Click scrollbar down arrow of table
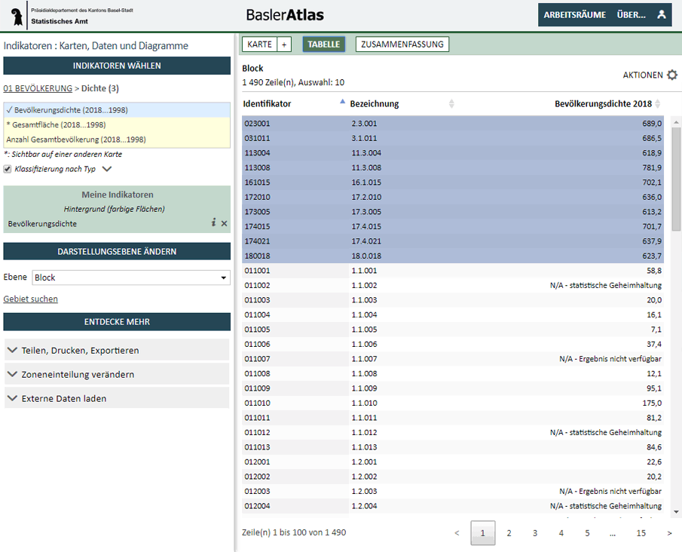The image size is (682, 552). point(676,512)
